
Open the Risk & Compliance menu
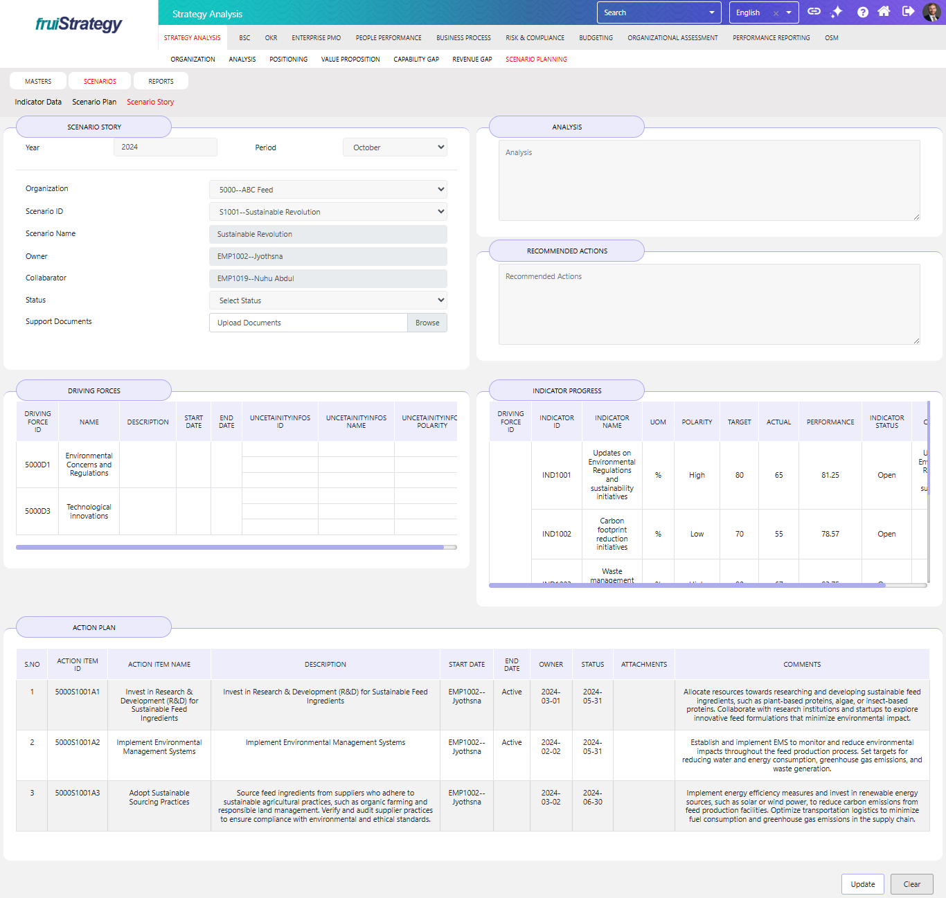pyautogui.click(x=535, y=38)
